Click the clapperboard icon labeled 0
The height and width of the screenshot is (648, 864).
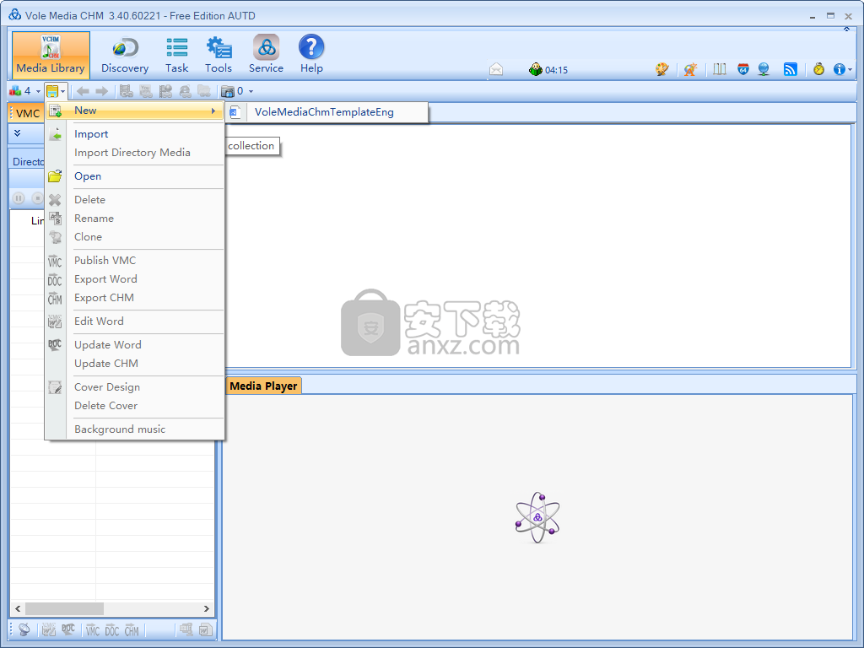pyautogui.click(x=232, y=91)
